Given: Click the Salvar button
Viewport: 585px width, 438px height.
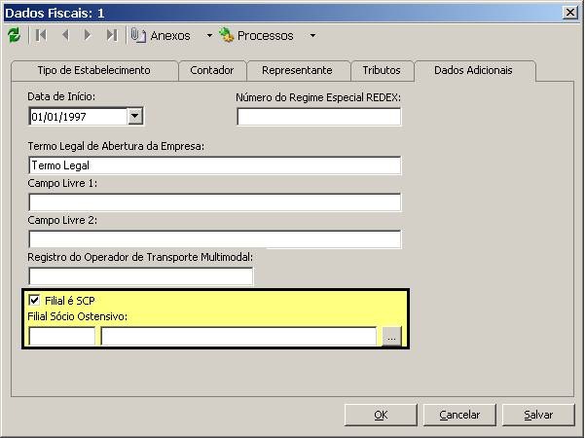Looking at the screenshot, I should click(x=538, y=415).
